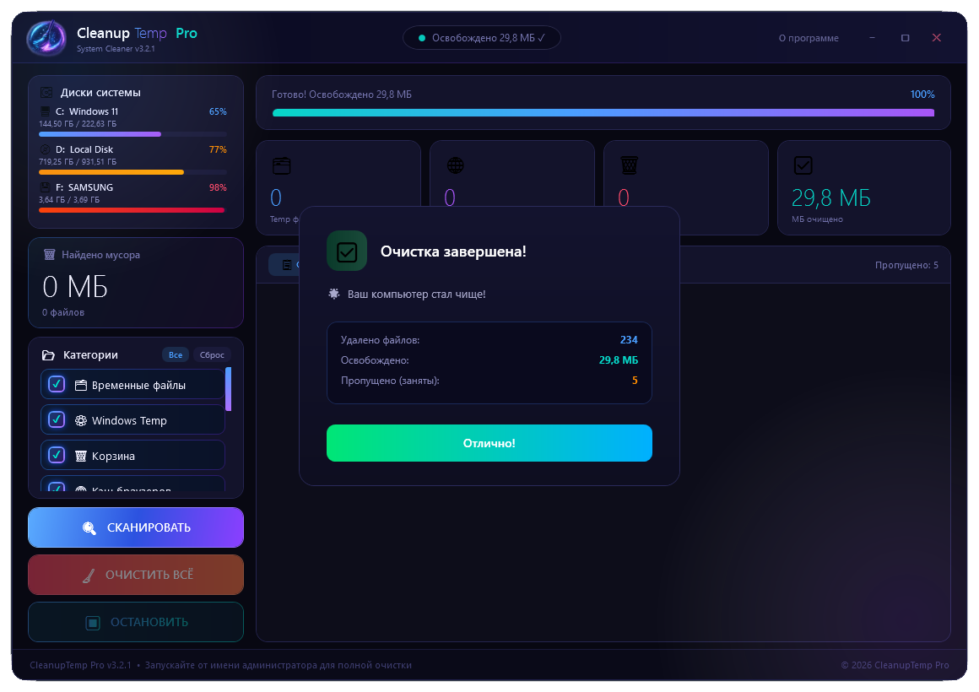Click Готово! Освобождено 29,8 МБ status text
Image resolution: width=979 pixels, height=692 pixels.
[x=342, y=95]
